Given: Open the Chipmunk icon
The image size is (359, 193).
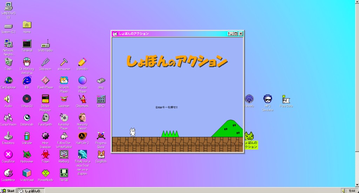Looking at the screenshot, I should 82,99.
